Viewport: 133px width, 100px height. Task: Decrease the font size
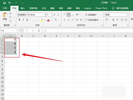tap(58, 15)
